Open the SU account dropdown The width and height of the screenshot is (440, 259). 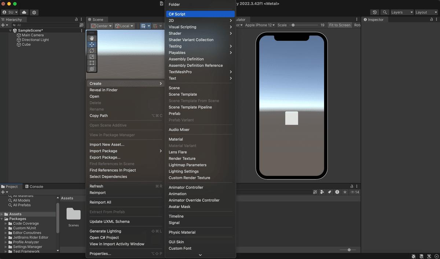pyautogui.click(x=10, y=12)
